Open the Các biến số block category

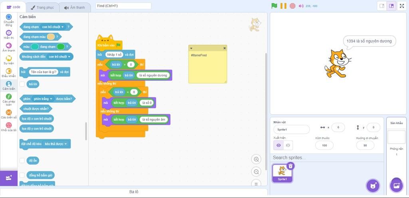coord(9,114)
